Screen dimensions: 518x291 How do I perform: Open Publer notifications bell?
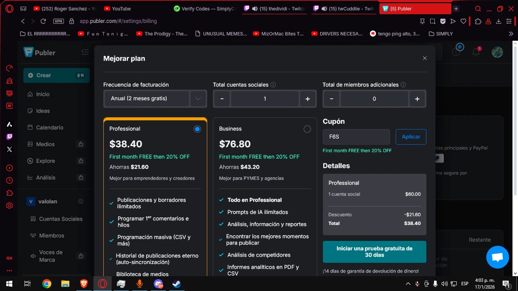[476, 52]
